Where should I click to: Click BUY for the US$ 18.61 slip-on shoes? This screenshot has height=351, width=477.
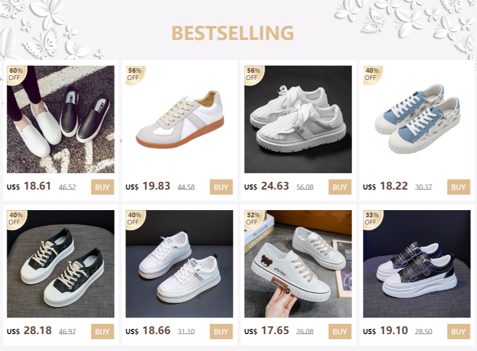point(102,187)
